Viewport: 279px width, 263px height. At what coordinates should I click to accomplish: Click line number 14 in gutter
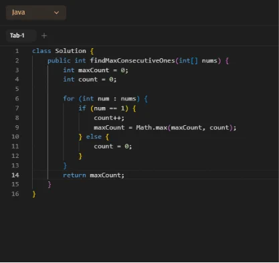pos(15,175)
